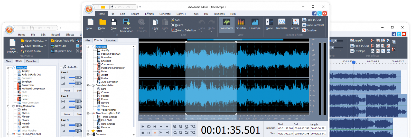The height and width of the screenshot is (138, 411).
Task: Mute Line 2 in the Audio Mix window
Action: coord(67,114)
